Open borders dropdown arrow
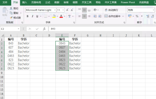The width and height of the screenshot is (156, 99). (49, 16)
